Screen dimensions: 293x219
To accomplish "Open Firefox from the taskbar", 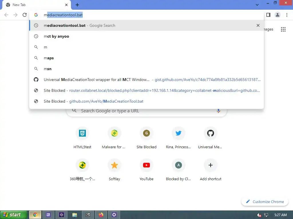I will [101, 215].
